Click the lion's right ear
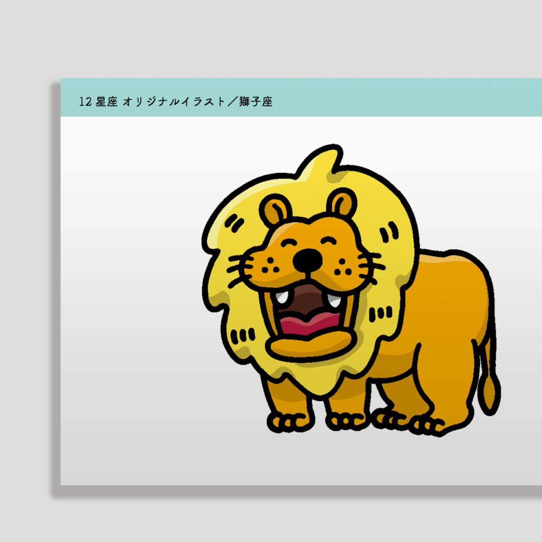Viewport: 542px width, 542px height. click(341, 204)
